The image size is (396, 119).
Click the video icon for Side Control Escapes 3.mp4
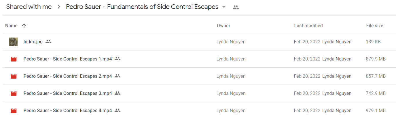(14, 93)
